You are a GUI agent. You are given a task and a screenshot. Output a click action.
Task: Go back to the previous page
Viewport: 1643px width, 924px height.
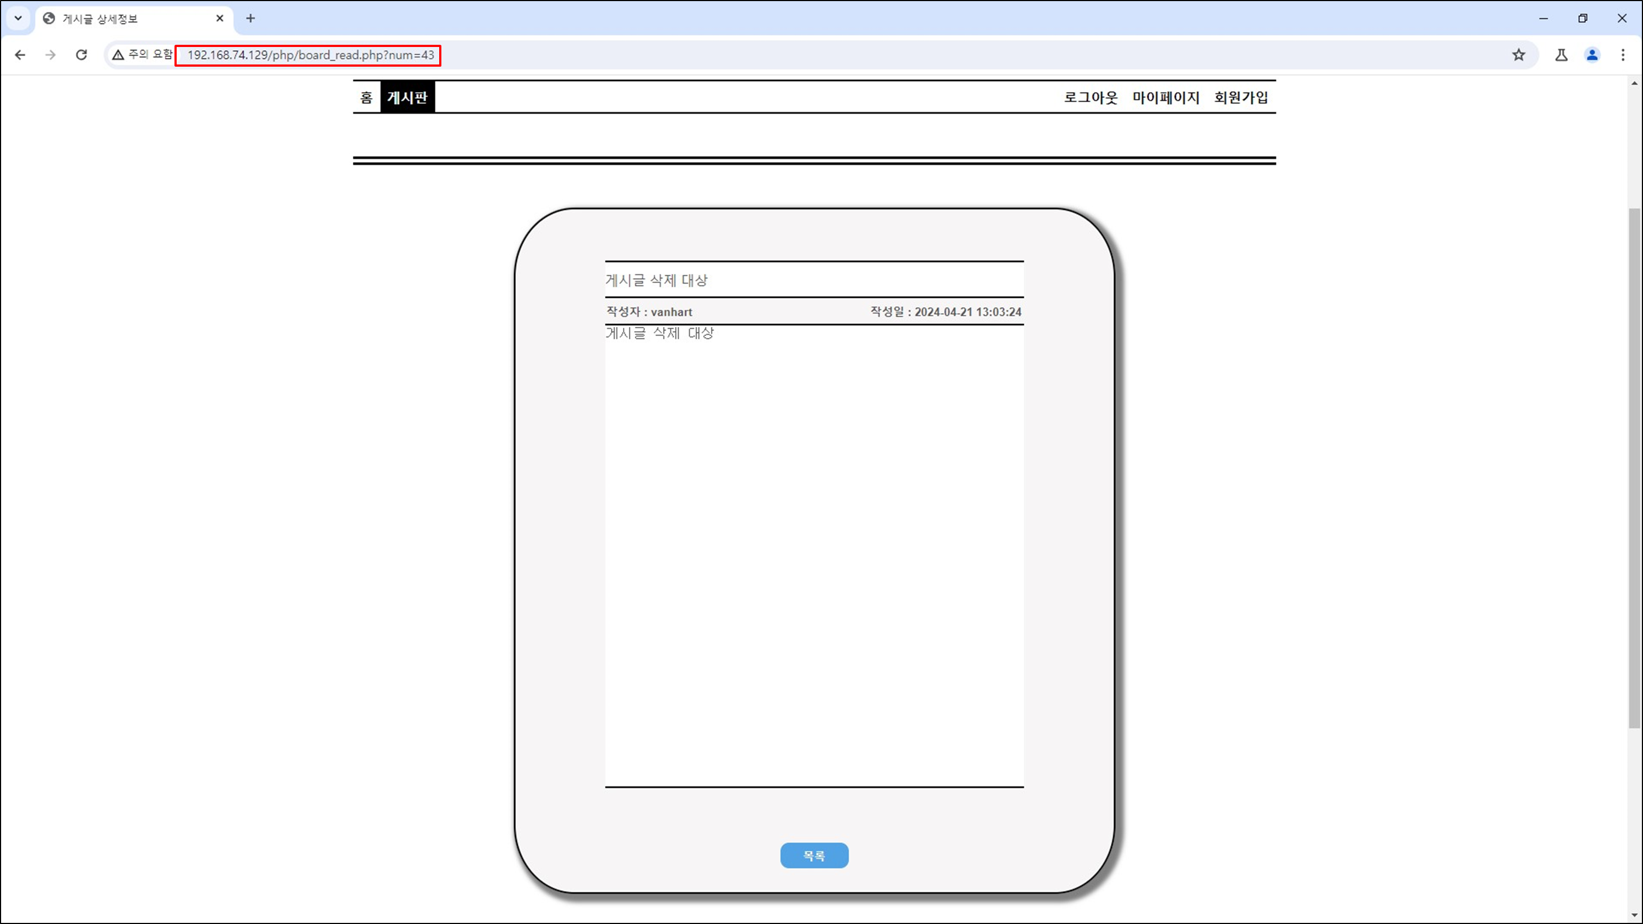coord(20,55)
